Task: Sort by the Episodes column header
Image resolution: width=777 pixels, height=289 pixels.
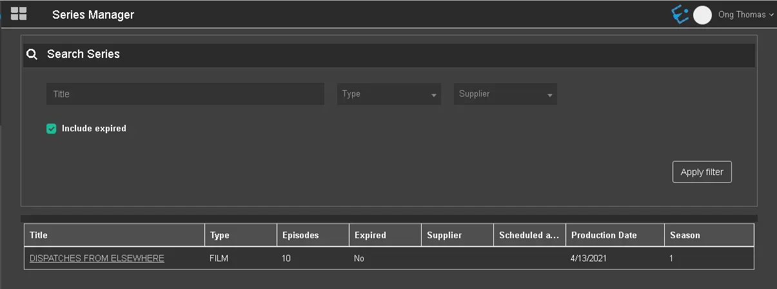Action: (300, 235)
